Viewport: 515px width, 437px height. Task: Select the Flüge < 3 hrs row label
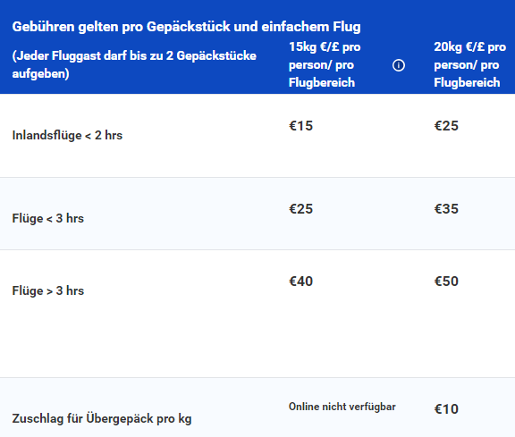(x=48, y=218)
